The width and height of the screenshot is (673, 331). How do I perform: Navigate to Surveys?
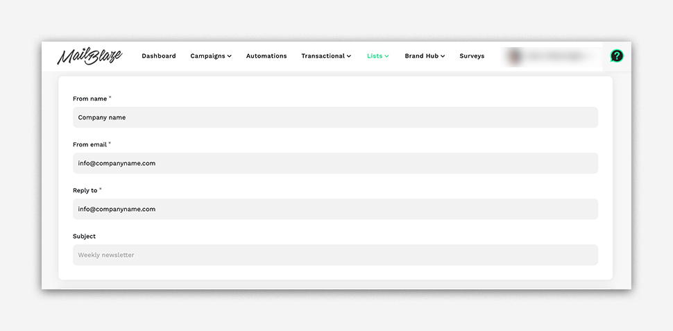click(472, 56)
